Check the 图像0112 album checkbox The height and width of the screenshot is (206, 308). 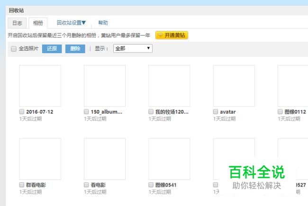coord(280,112)
